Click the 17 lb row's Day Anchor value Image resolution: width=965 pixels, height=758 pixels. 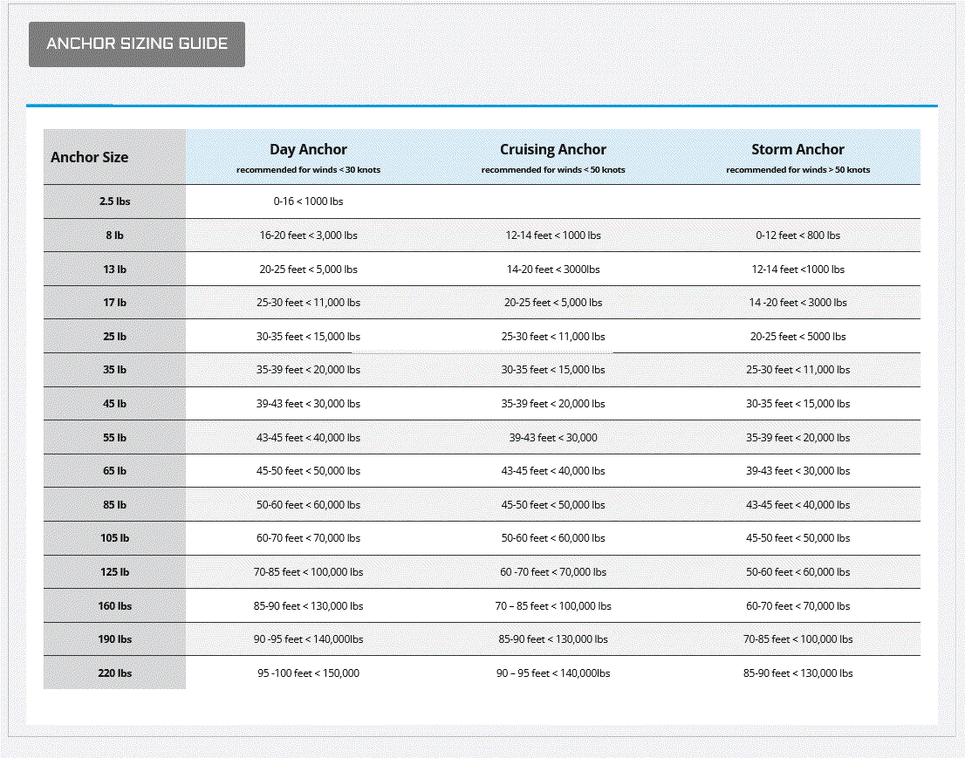[308, 303]
